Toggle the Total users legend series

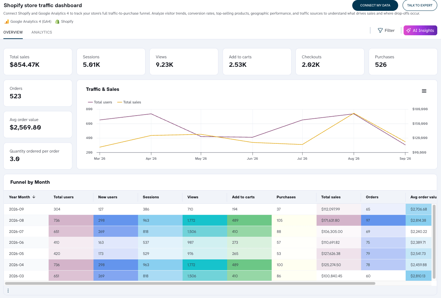click(100, 102)
